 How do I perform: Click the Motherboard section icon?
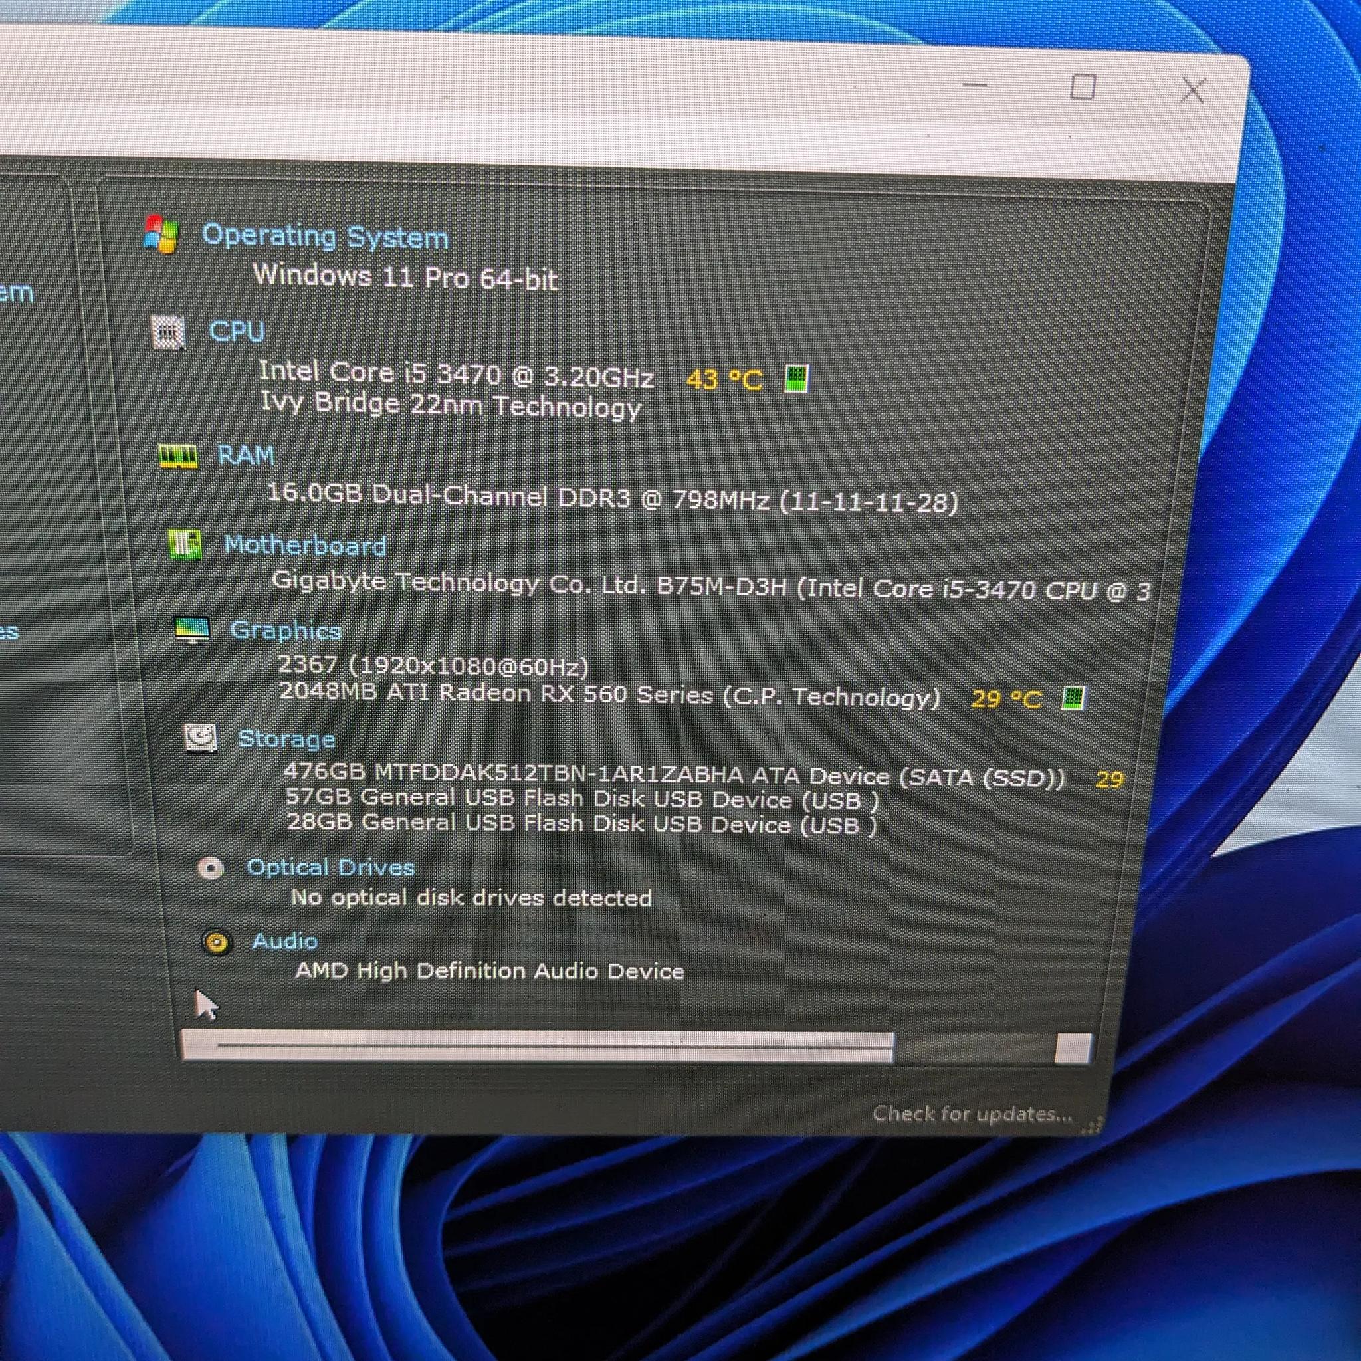185,544
